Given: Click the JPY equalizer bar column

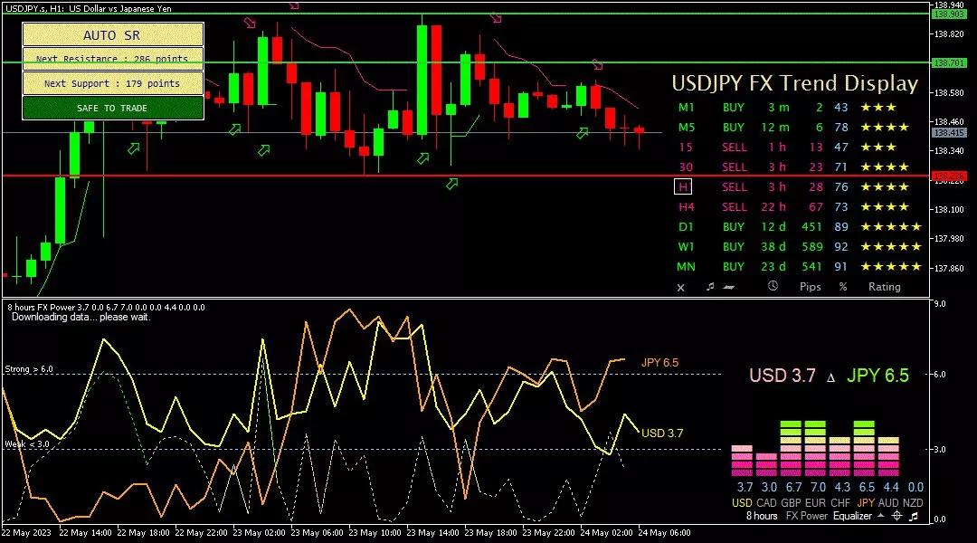Looking at the screenshot, I should [864, 449].
